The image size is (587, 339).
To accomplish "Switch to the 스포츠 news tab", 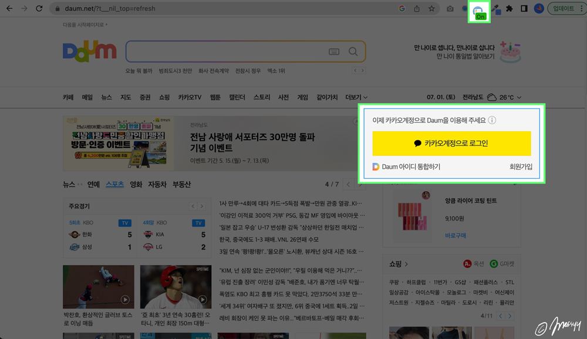I will 114,185.
